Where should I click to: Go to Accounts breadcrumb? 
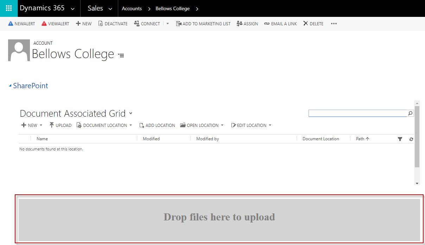click(x=132, y=8)
